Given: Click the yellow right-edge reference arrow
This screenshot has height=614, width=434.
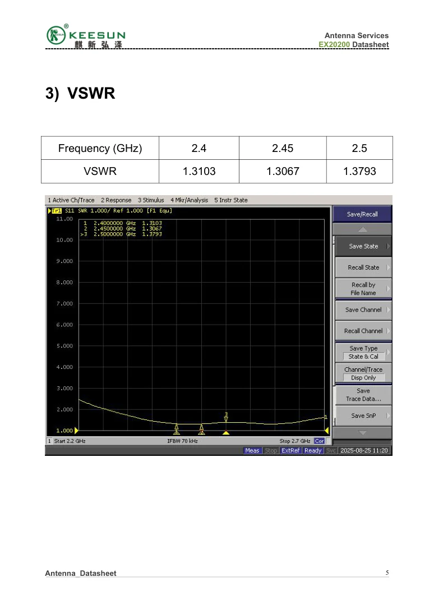Looking at the screenshot, I should (327, 430).
